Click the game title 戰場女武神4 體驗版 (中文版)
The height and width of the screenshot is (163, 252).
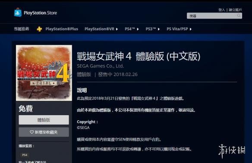(139, 56)
